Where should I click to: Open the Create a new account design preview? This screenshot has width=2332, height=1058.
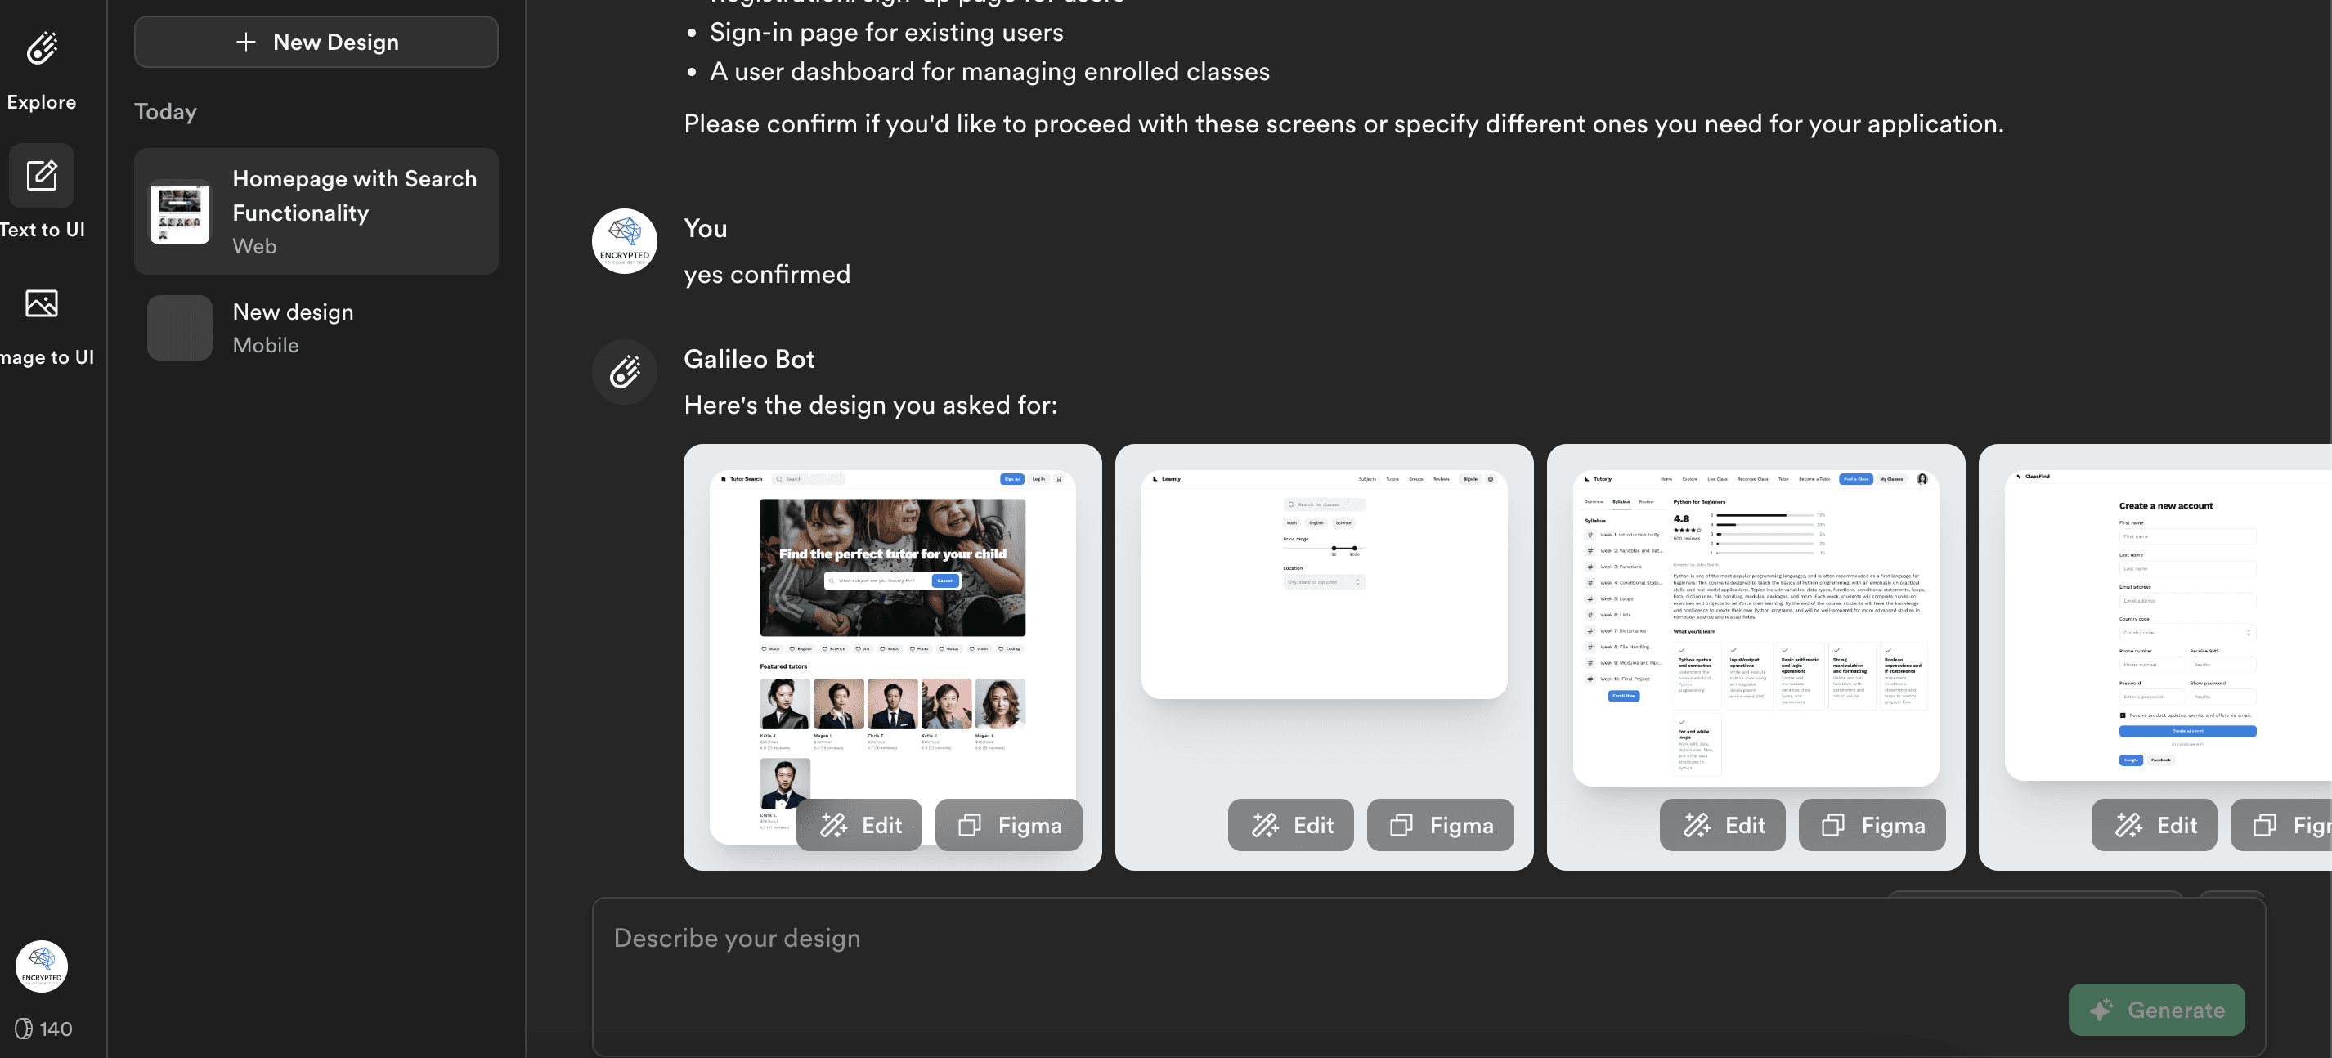[2155, 657]
